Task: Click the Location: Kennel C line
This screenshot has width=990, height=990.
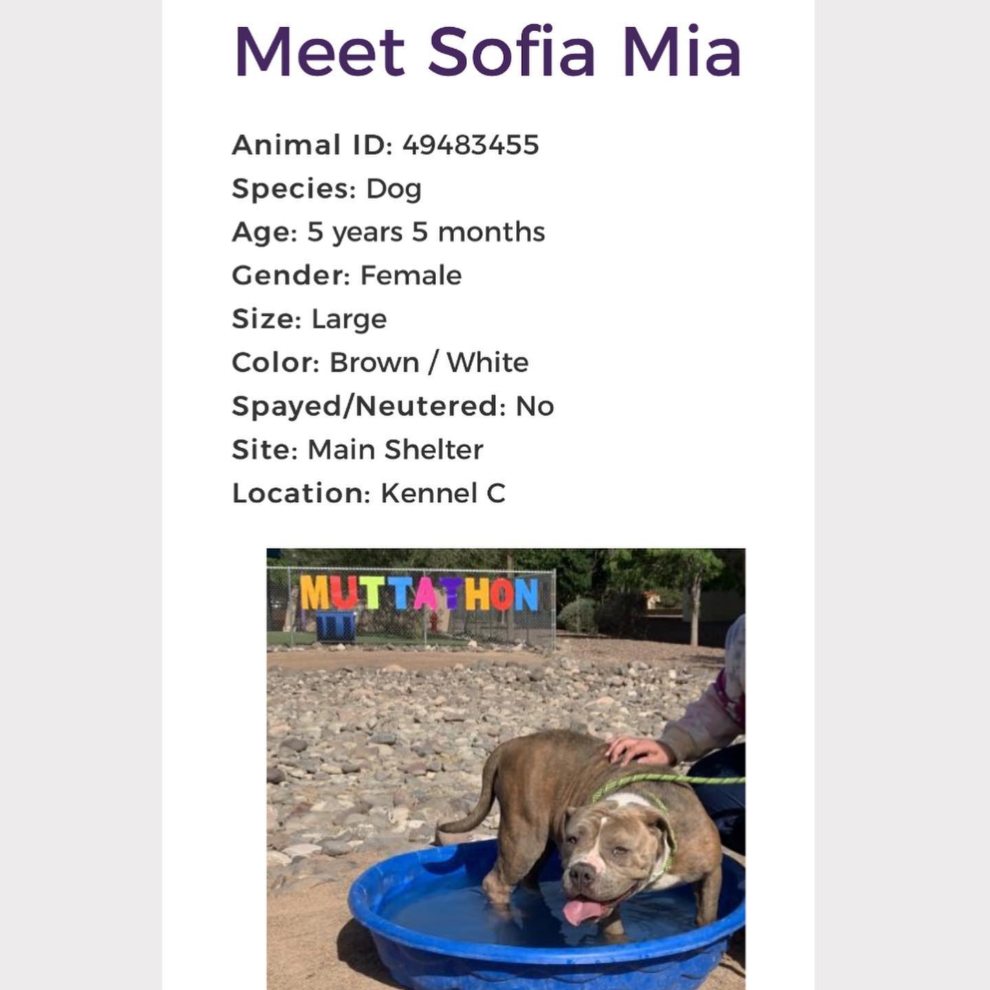Action: [368, 493]
